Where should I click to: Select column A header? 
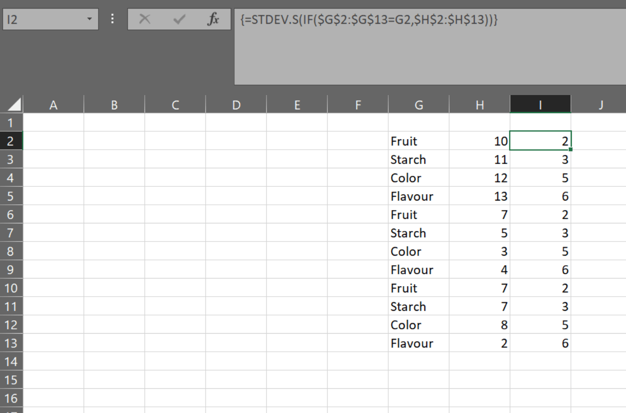(x=53, y=105)
